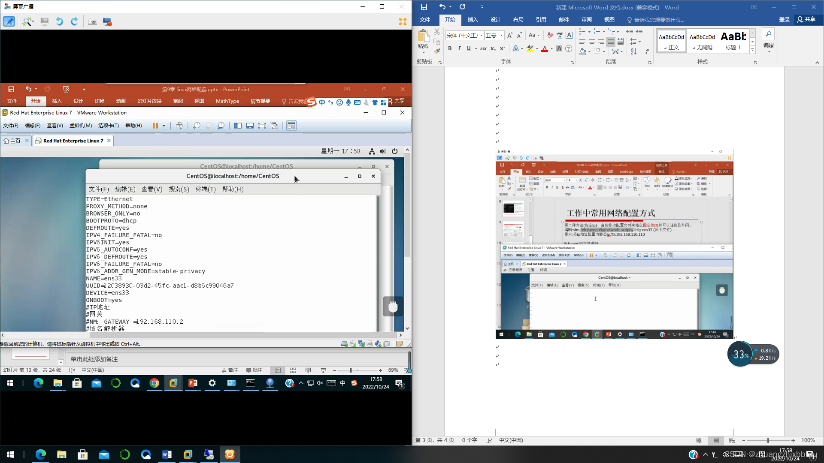824x463 pixels.
Task: Click the Paste clipboard icon
Action: (x=423, y=36)
